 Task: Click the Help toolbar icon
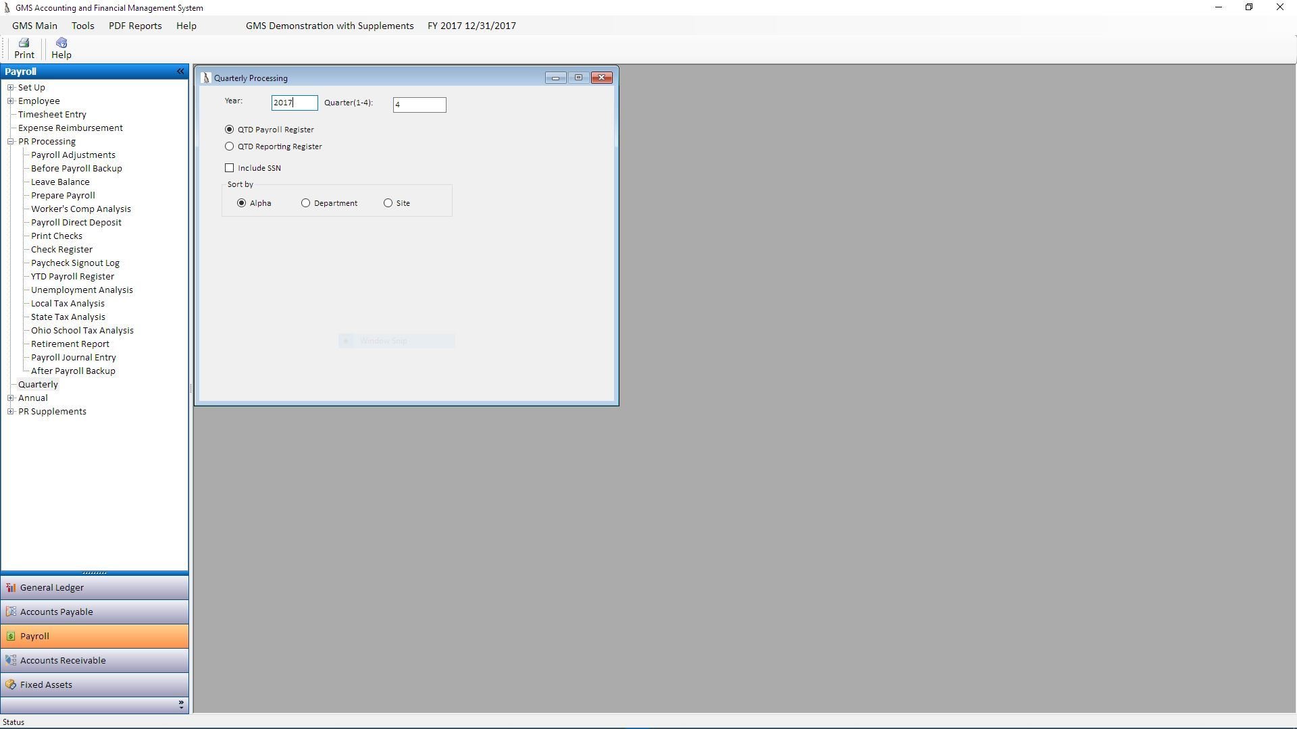(61, 48)
